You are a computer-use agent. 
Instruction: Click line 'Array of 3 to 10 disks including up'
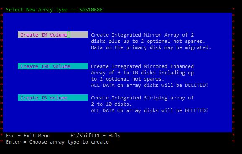click(142, 73)
